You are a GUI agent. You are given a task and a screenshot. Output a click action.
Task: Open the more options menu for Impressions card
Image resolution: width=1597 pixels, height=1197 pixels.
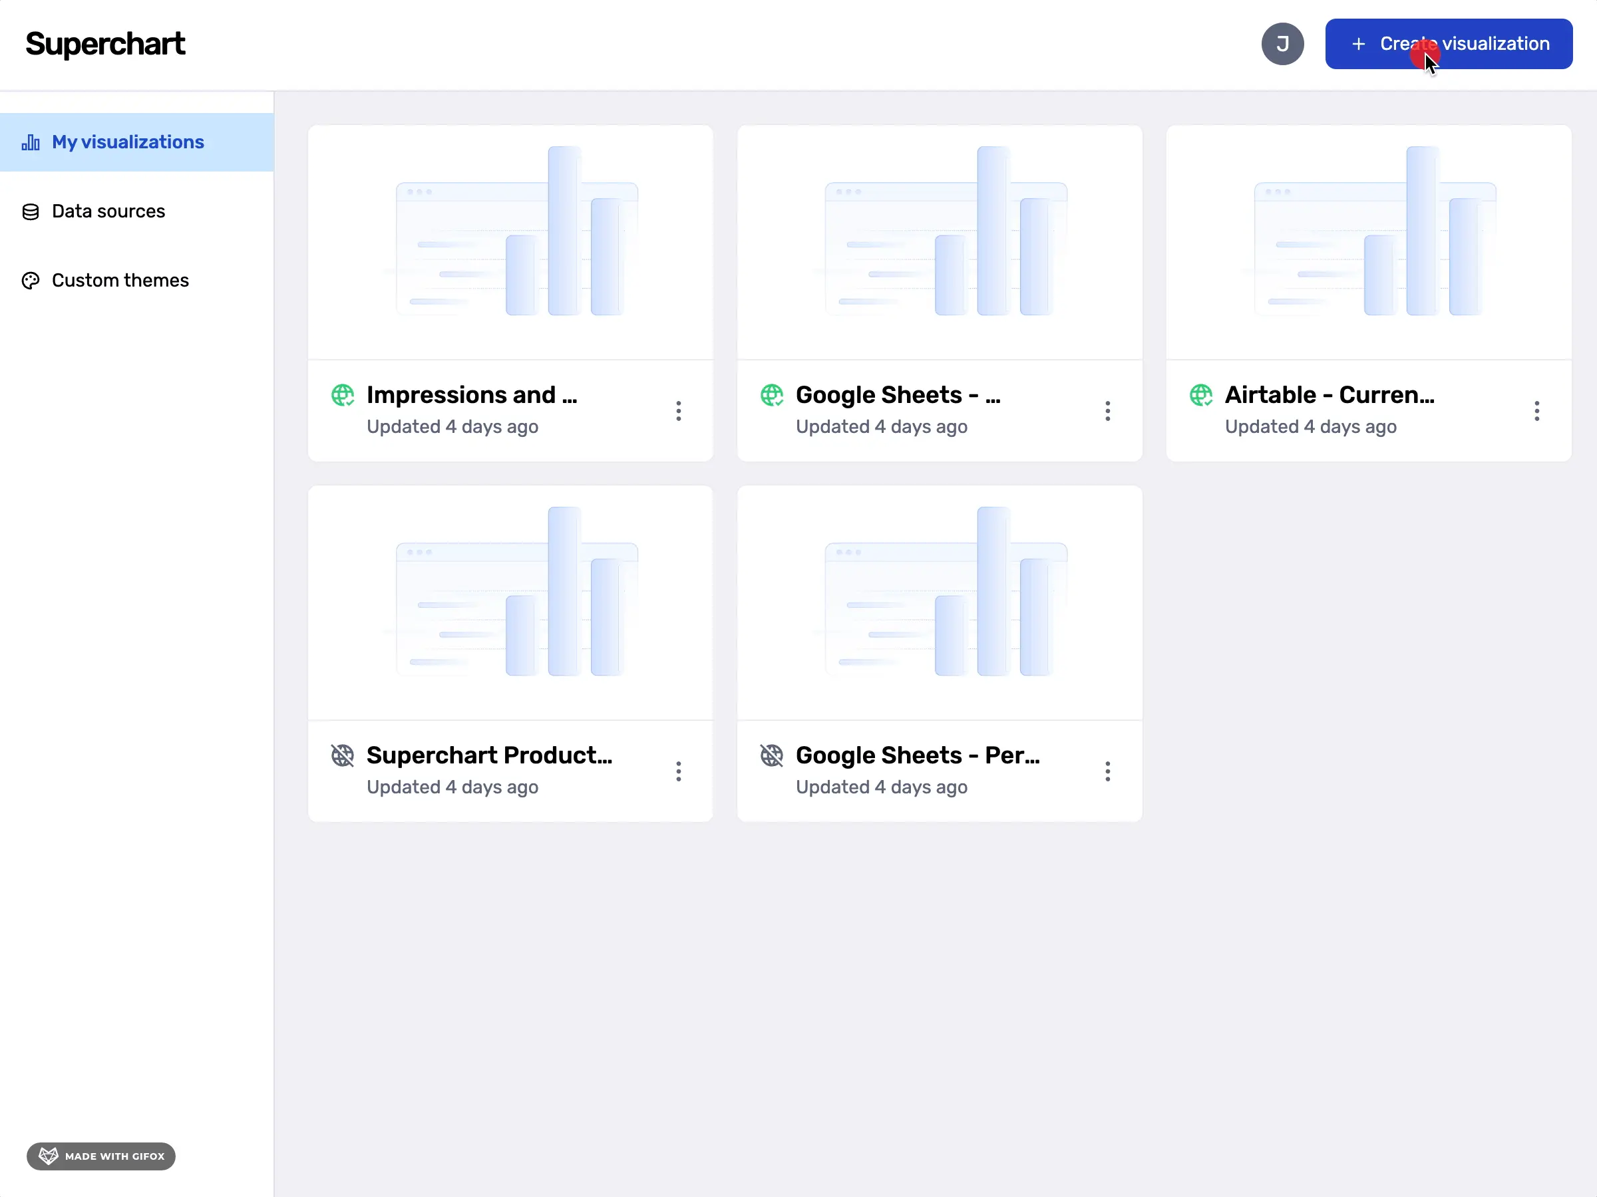click(679, 410)
